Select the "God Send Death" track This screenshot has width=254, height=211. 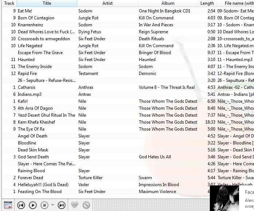[34, 157]
